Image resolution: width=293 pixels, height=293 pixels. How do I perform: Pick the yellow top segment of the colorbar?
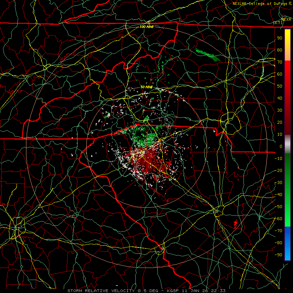(x=287, y=45)
